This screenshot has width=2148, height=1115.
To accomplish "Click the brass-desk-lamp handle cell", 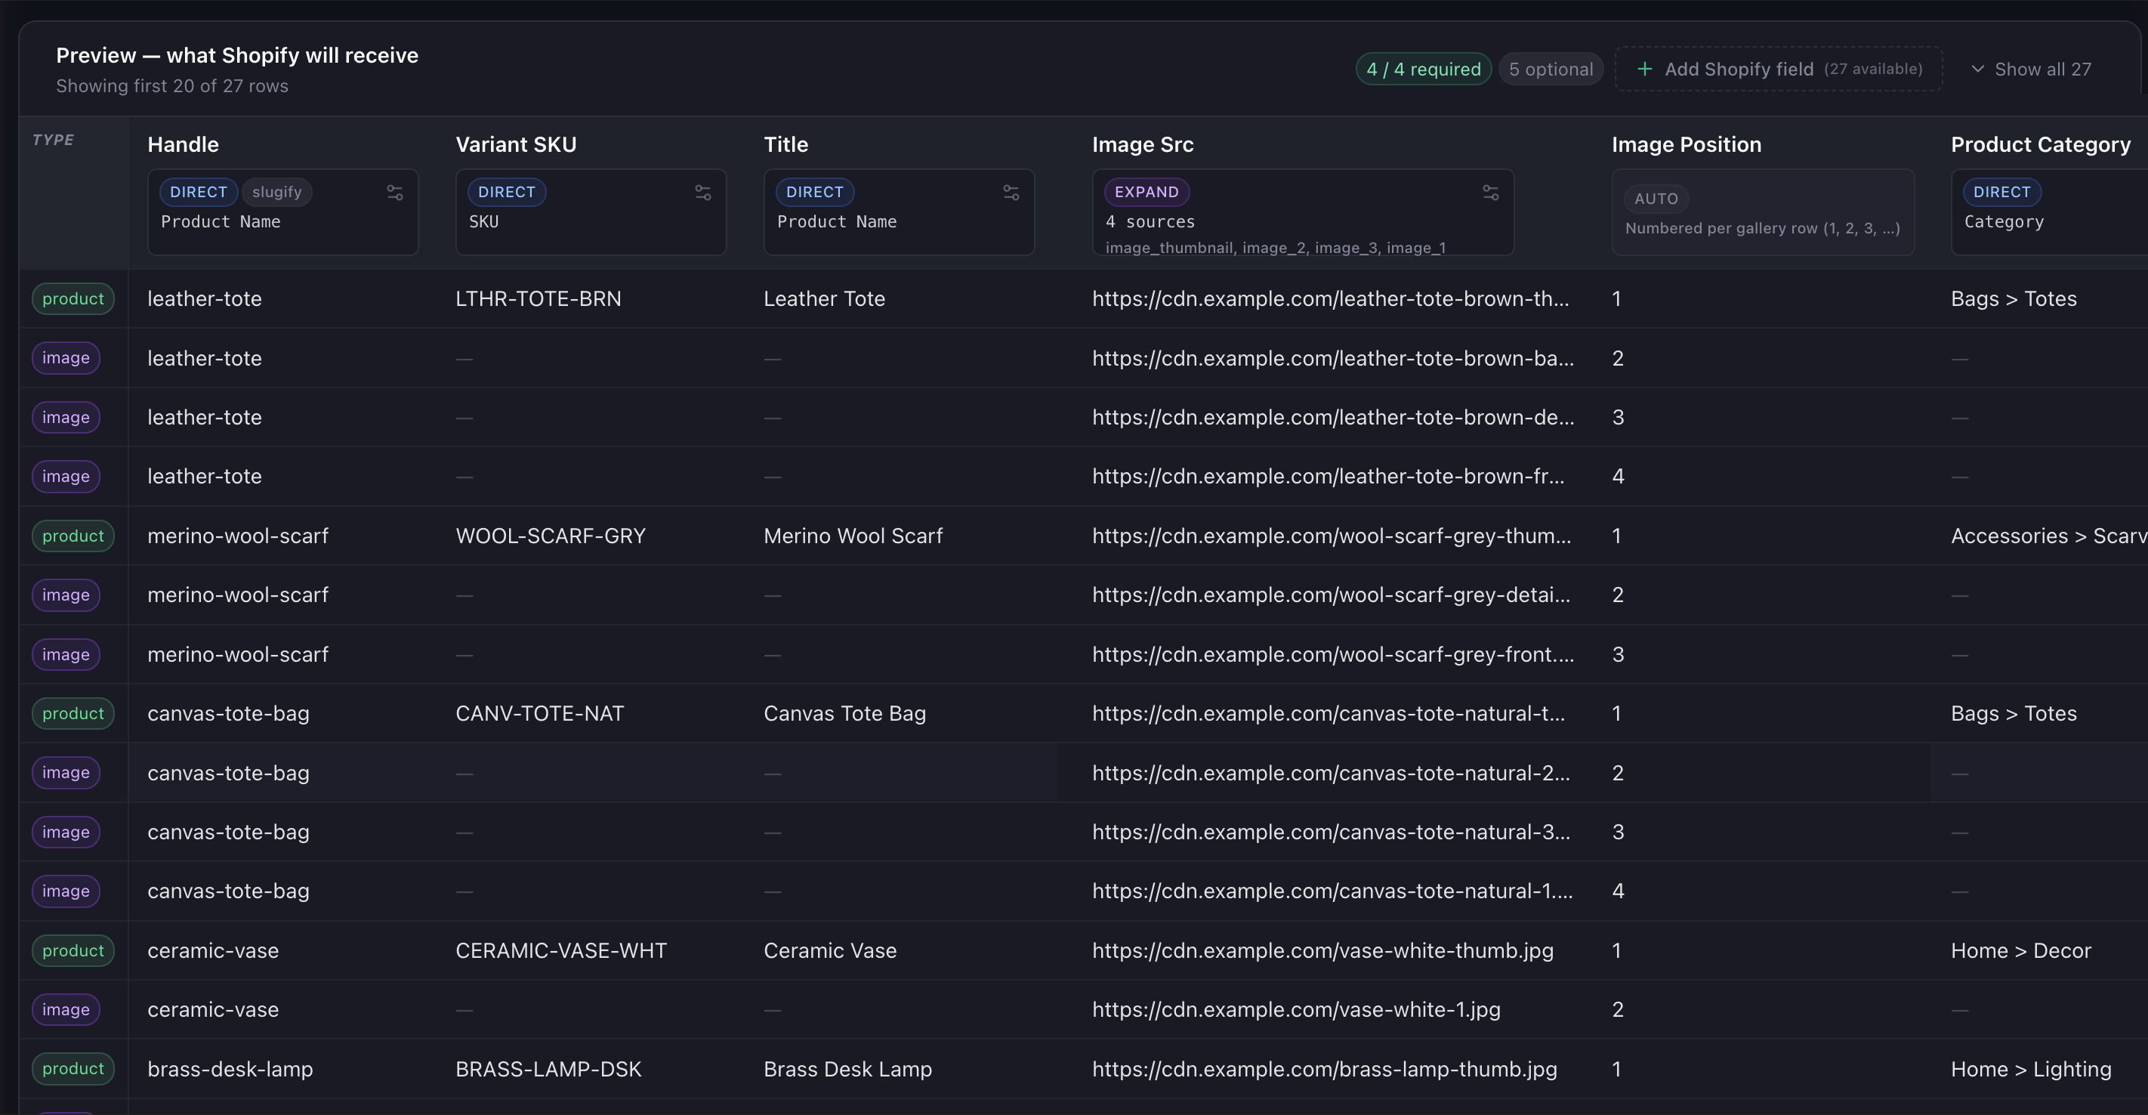I will 230,1068.
